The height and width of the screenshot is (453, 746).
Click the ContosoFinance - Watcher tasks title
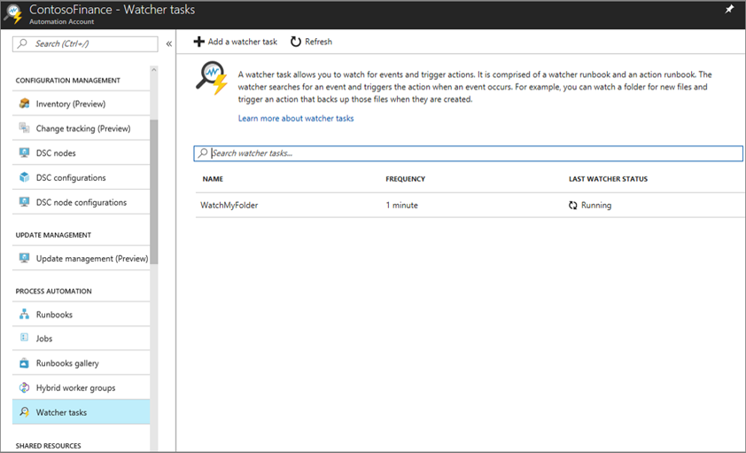point(112,10)
